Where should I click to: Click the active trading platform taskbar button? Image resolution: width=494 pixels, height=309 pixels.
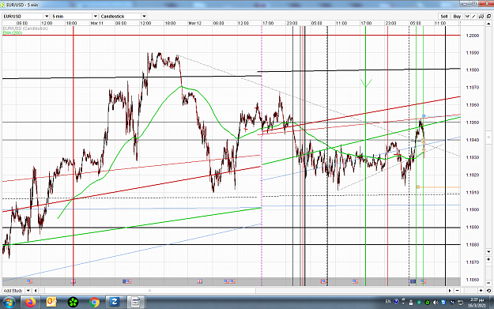tap(135, 303)
